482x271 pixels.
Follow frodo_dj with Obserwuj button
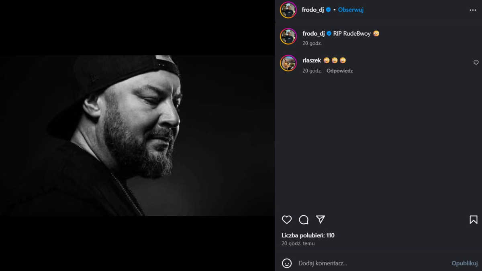(351, 10)
